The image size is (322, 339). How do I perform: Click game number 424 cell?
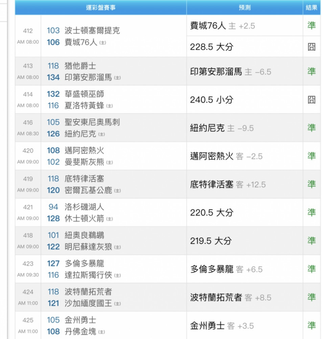(28, 297)
